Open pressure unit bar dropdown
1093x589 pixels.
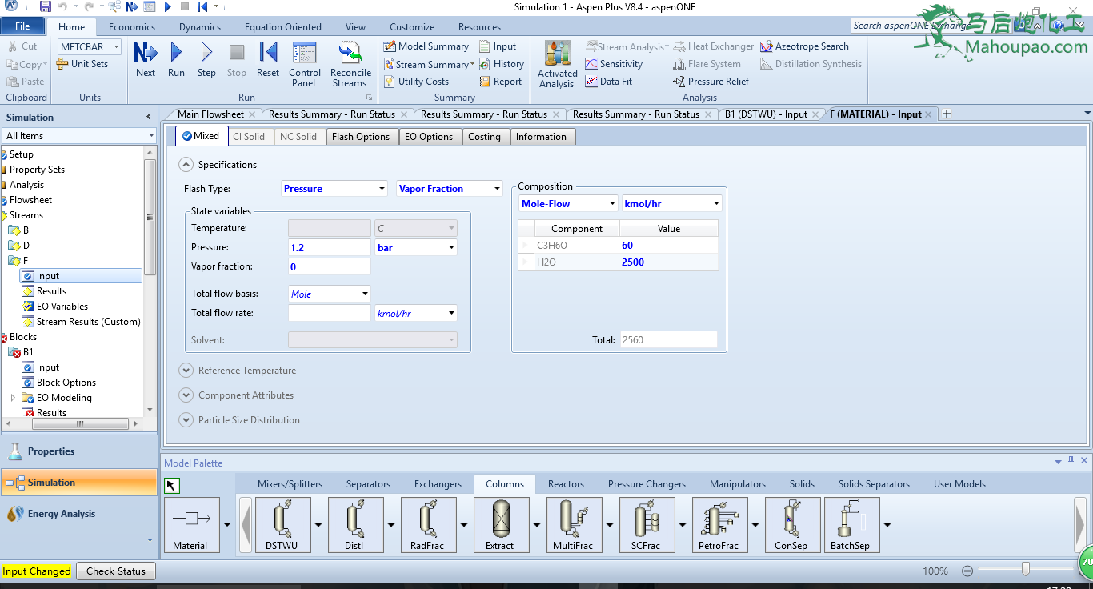(x=452, y=247)
